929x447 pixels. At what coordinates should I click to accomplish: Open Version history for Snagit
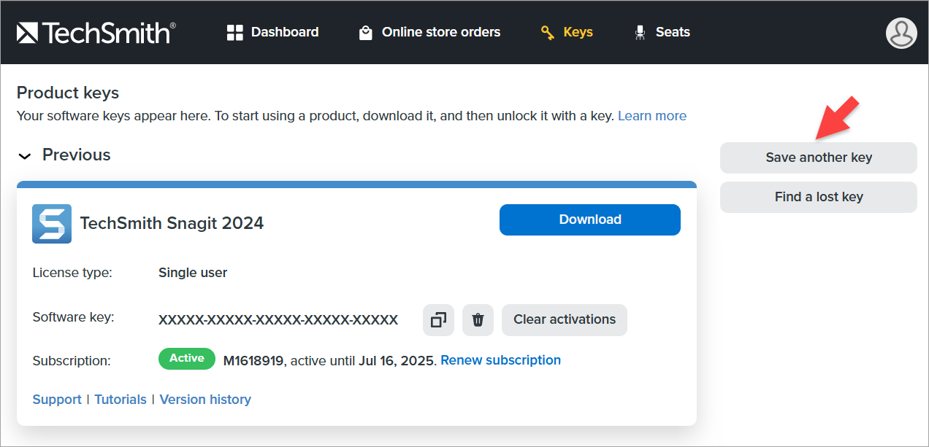204,399
